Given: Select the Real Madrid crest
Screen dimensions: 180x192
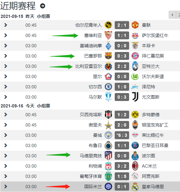Looking at the screenshot, I should (x=135, y=186).
